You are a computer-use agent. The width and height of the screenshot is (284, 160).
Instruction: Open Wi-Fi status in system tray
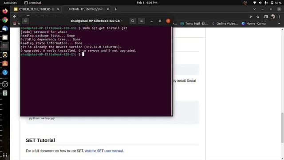(254, 3)
